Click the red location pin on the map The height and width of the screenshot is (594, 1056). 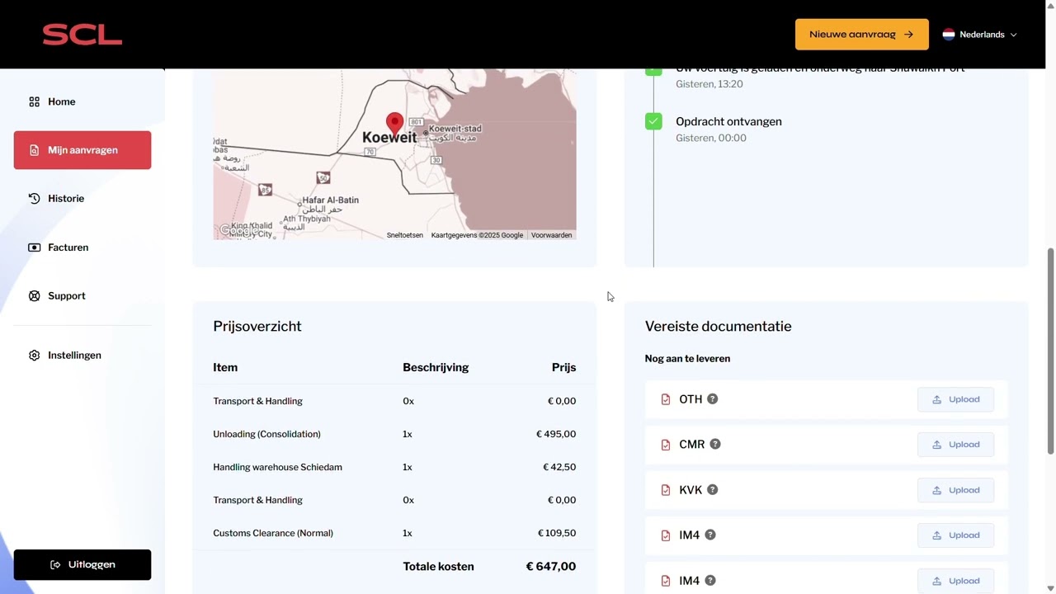[394, 124]
